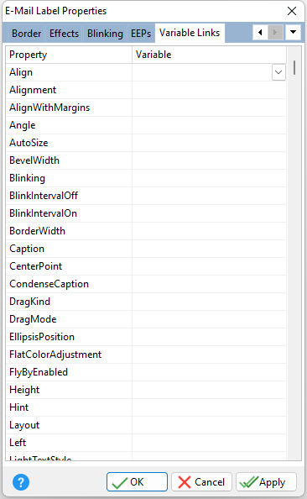307x499 pixels.
Task: Select the Blinking tab
Action: tap(105, 34)
